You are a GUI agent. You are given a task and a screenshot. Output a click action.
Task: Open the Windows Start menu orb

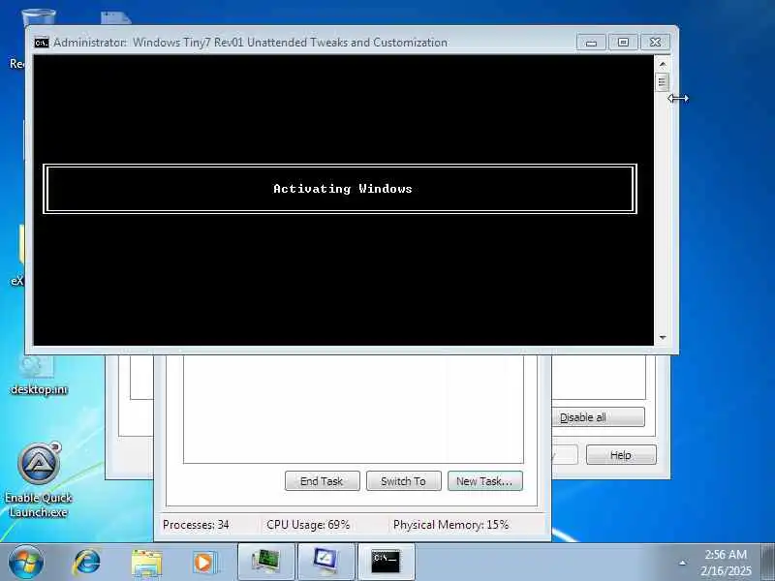26,563
